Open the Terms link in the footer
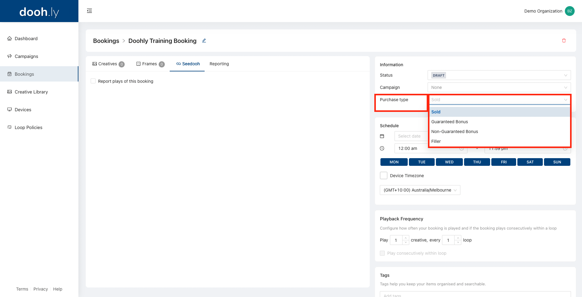 point(22,289)
